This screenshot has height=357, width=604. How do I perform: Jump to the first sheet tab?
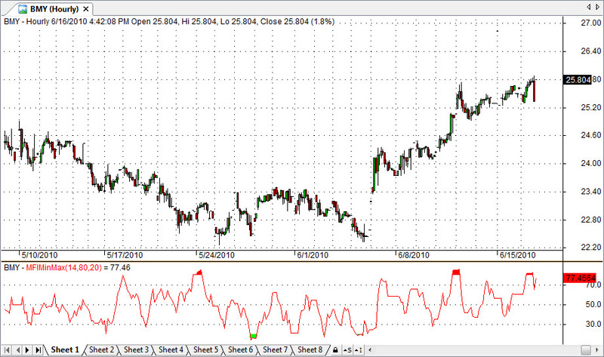[x=7, y=349]
